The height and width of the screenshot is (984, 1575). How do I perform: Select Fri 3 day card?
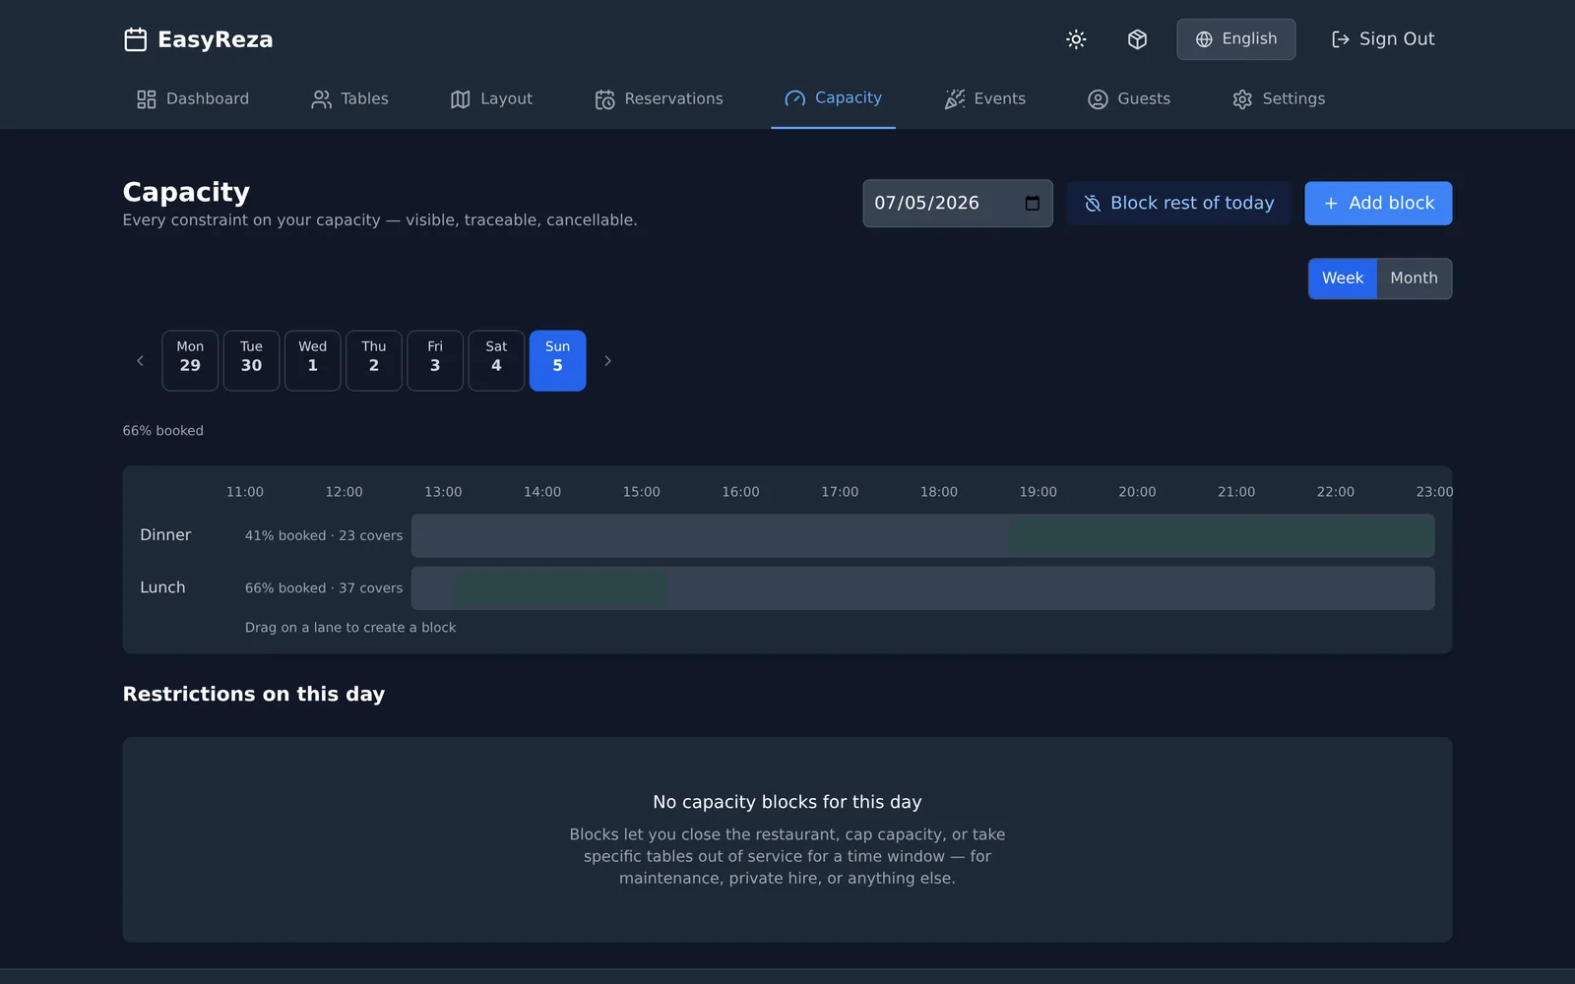click(435, 361)
